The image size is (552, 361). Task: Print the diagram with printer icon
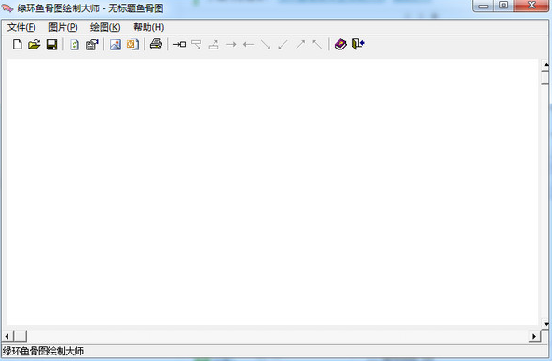pyautogui.click(x=156, y=45)
